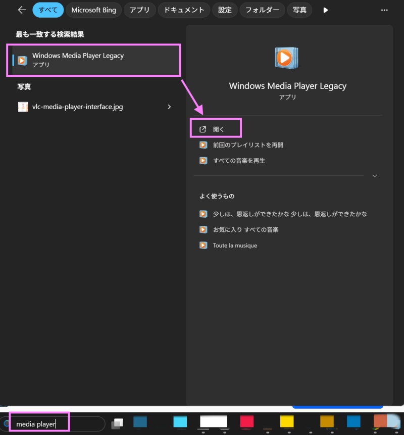
Task: Select the すべて filter tab
Action: coord(48,10)
